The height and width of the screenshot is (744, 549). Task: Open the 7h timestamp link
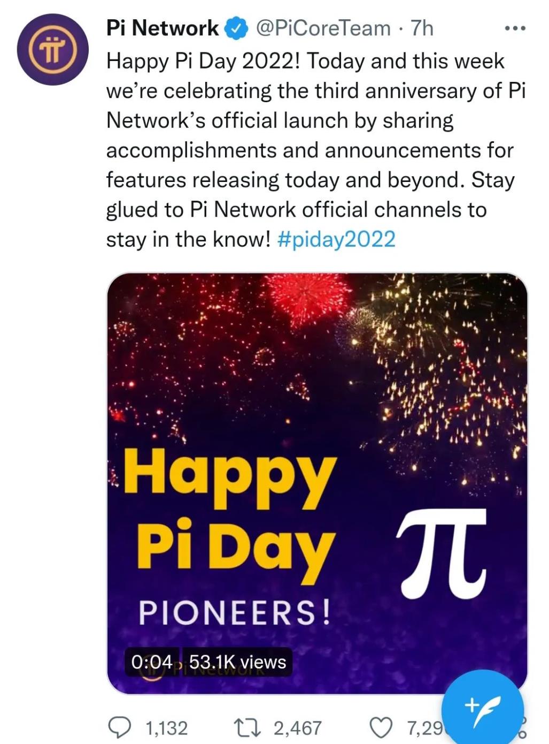coord(422,28)
